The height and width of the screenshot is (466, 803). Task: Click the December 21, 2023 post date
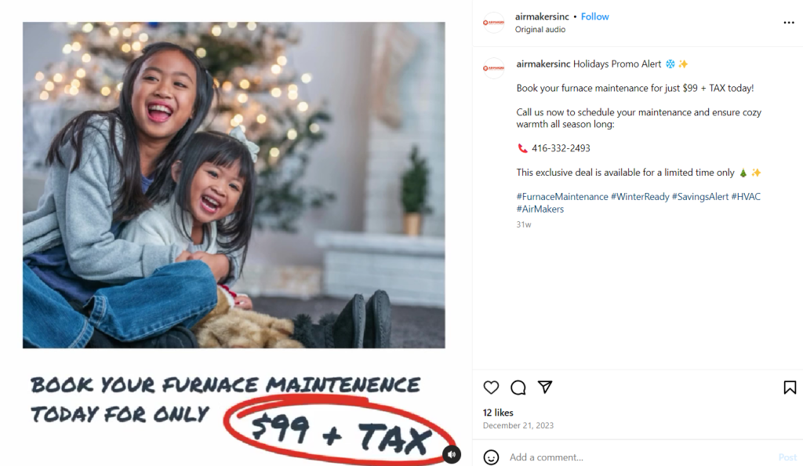pyautogui.click(x=518, y=425)
